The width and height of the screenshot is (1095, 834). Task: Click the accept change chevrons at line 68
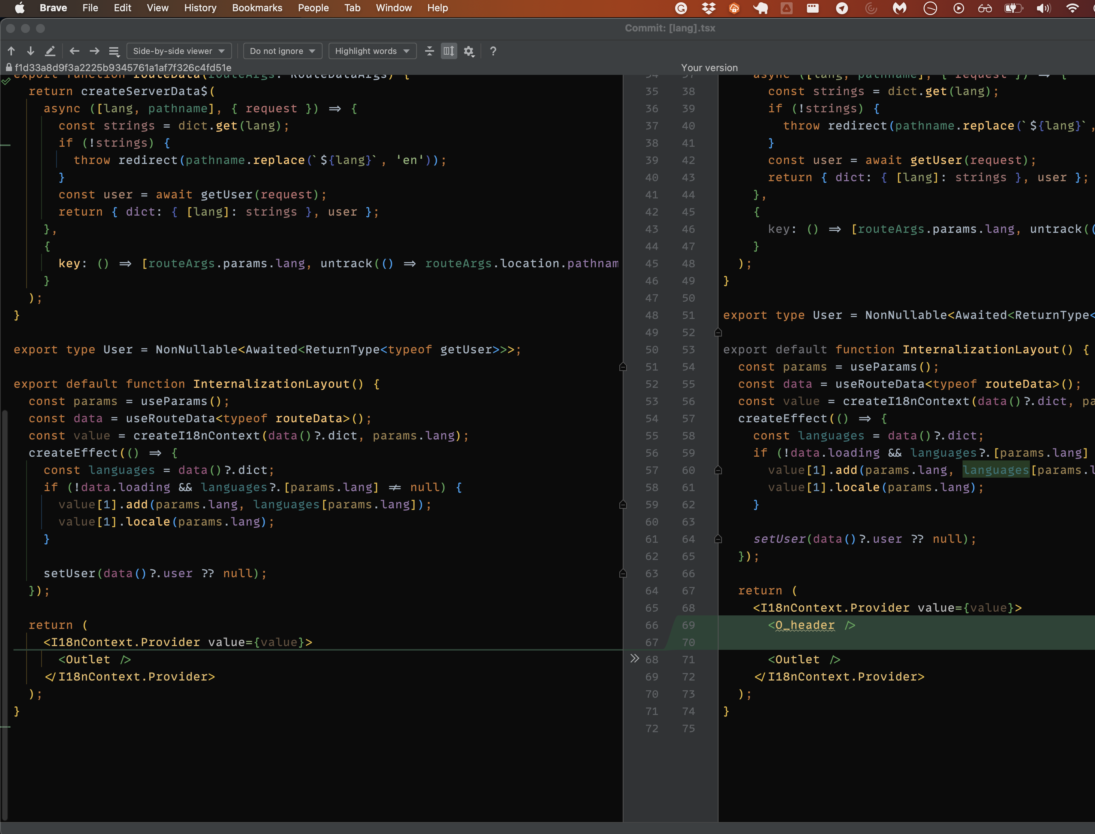point(634,659)
